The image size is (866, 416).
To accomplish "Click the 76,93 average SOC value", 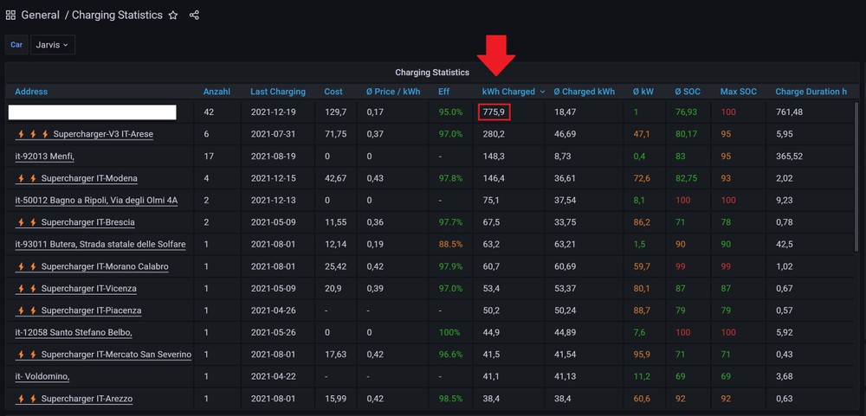I will 686,112.
